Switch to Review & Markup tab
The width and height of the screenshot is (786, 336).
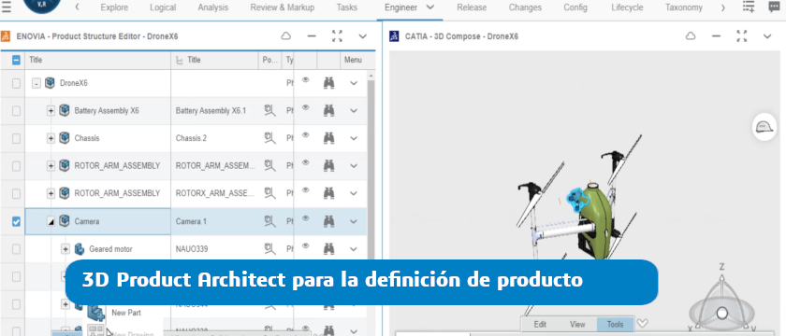283,7
